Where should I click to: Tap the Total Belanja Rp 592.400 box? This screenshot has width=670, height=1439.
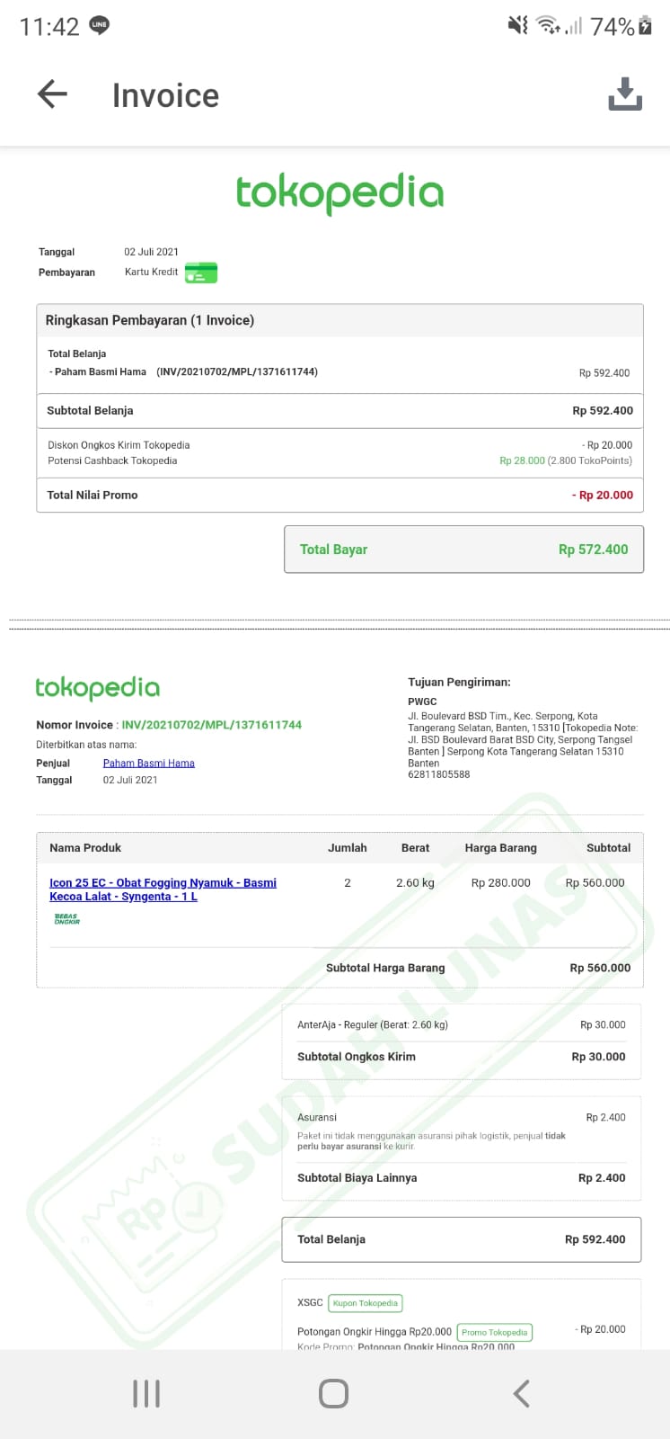(461, 1239)
